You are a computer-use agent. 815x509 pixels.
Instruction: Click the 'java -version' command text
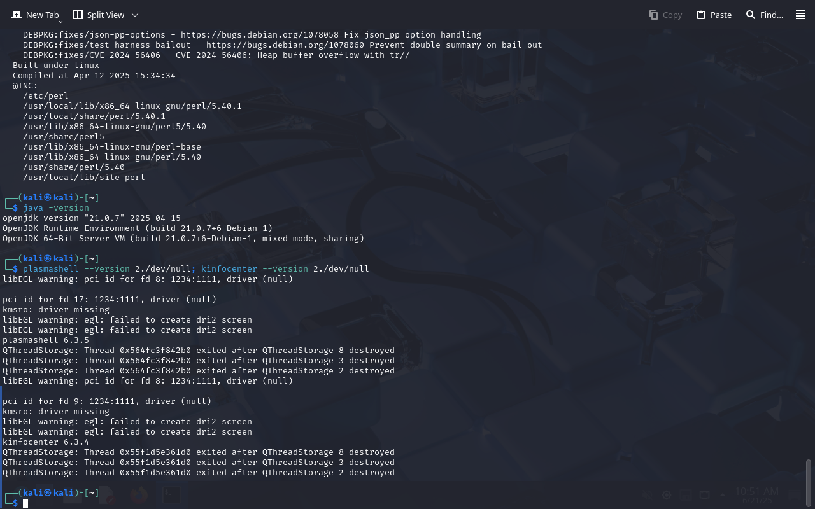[x=56, y=208]
